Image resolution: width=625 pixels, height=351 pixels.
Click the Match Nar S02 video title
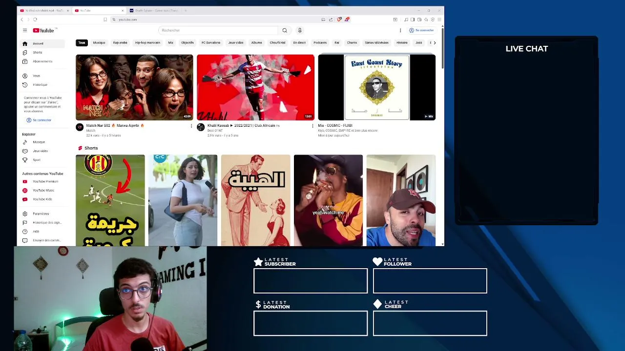(115, 126)
